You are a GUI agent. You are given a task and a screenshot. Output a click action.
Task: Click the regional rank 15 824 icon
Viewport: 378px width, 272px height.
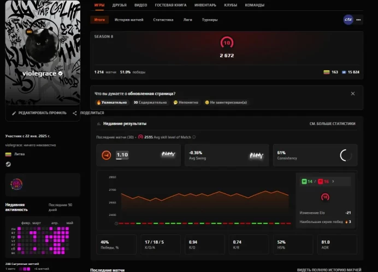tap(344, 72)
